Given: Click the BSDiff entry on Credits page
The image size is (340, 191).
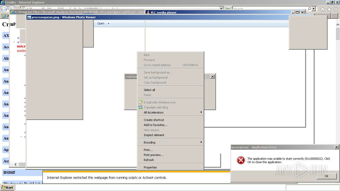Looking at the screenshot, I should coord(9,172).
